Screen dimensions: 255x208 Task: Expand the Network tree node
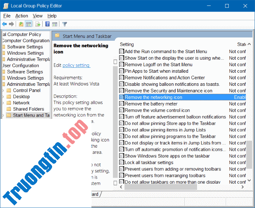(3, 103)
